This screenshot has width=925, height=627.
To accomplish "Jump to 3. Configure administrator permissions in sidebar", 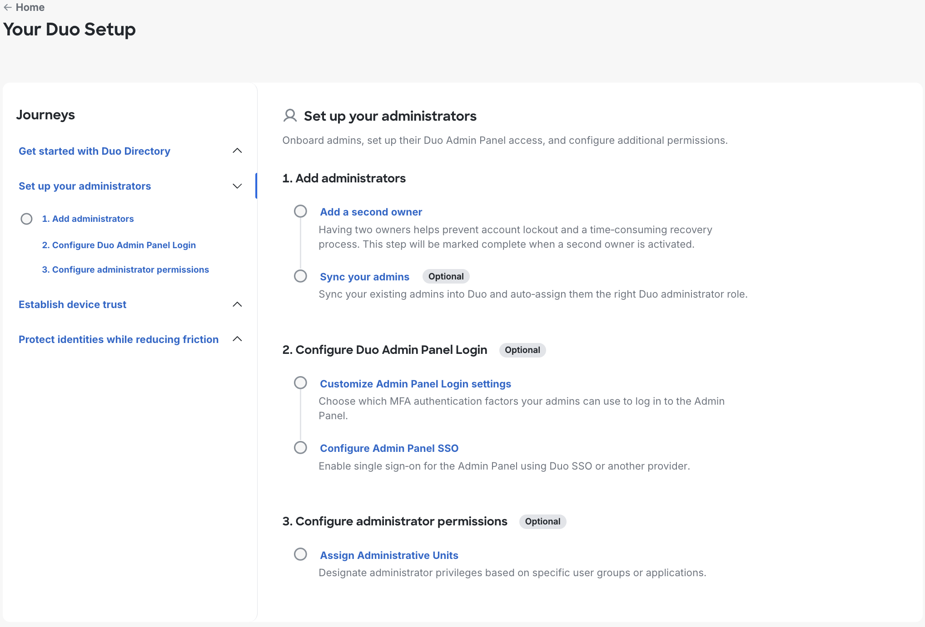I will point(125,269).
